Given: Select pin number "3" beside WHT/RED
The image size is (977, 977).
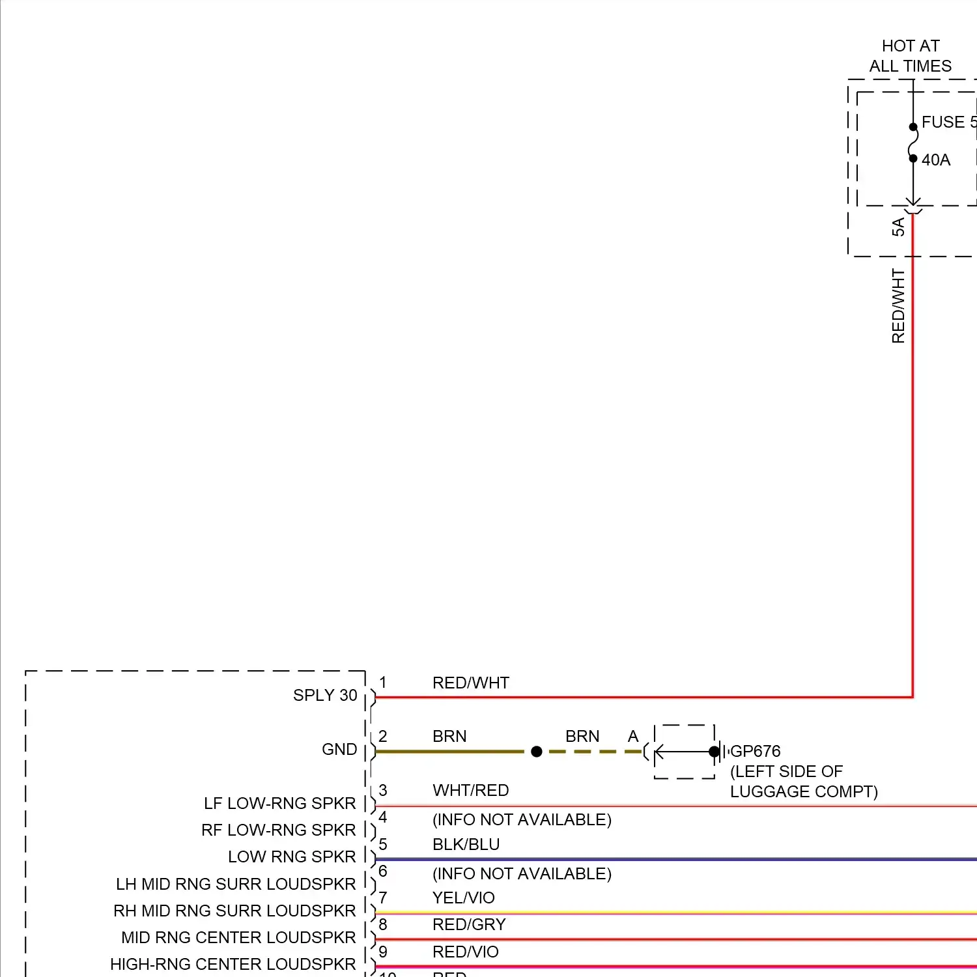Looking at the screenshot, I should click(383, 790).
